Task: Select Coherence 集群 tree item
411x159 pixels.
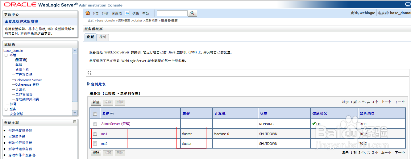Action: (x=27, y=84)
